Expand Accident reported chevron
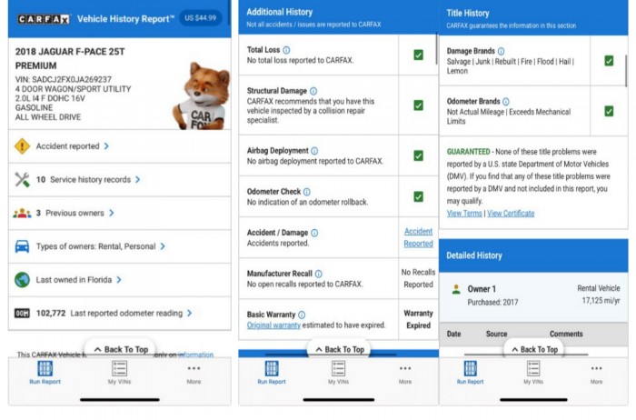Image resolution: width=636 pixels, height=420 pixels. [x=106, y=146]
